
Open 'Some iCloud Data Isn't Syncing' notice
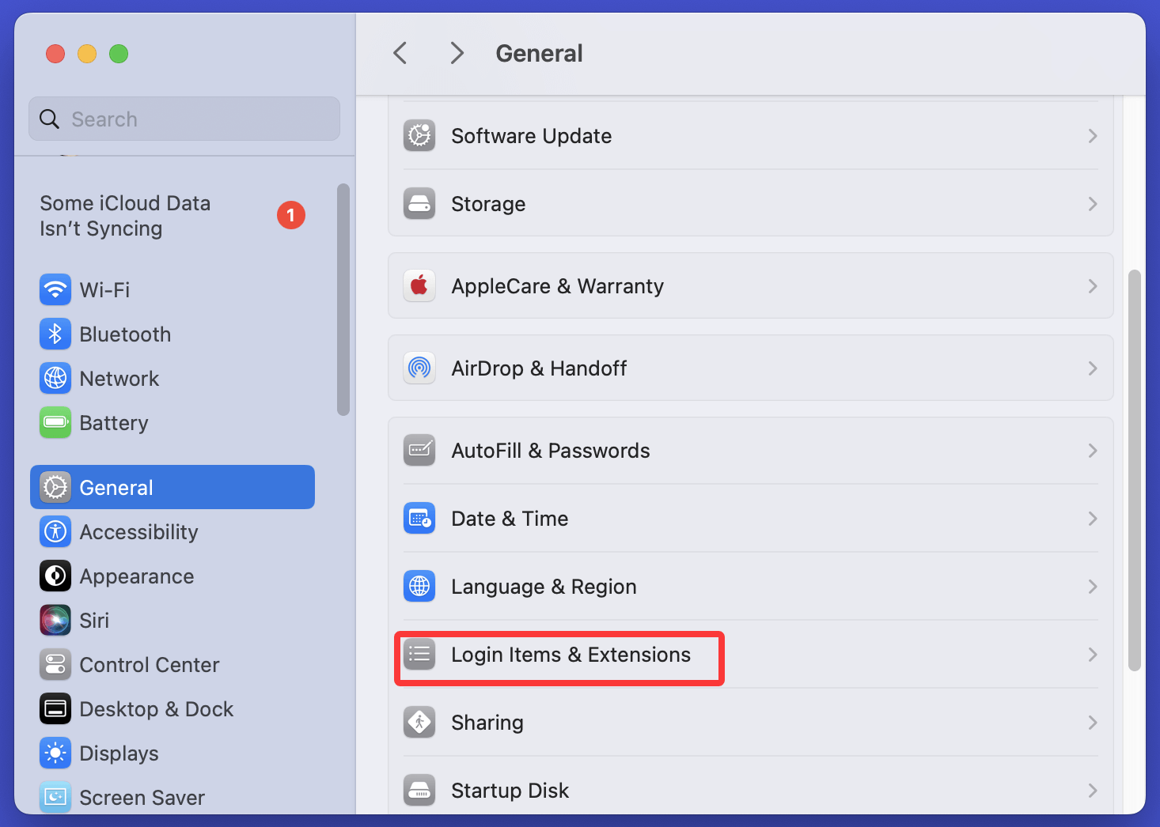point(125,216)
